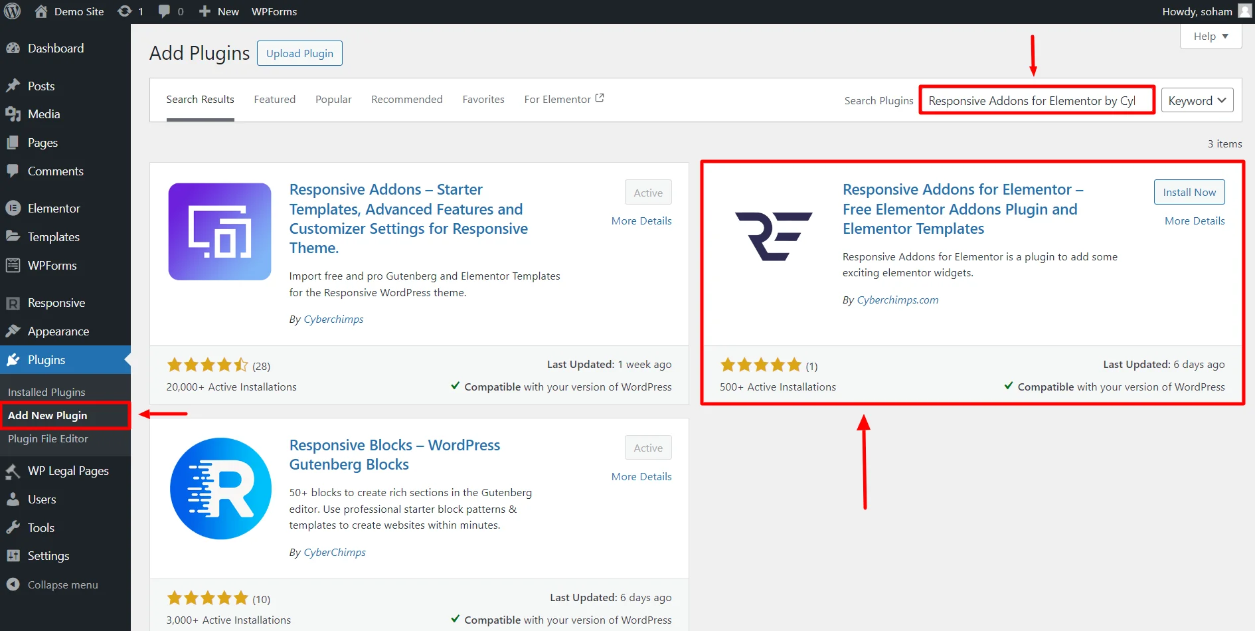The width and height of the screenshot is (1255, 631).
Task: Open More Details for Responsive Addons Starter Templates
Action: click(641, 221)
